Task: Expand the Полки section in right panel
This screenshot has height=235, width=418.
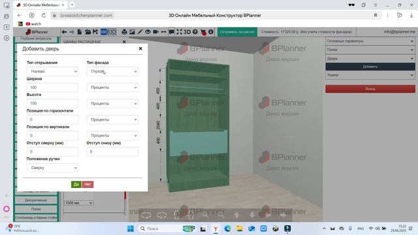Action: coord(370,50)
